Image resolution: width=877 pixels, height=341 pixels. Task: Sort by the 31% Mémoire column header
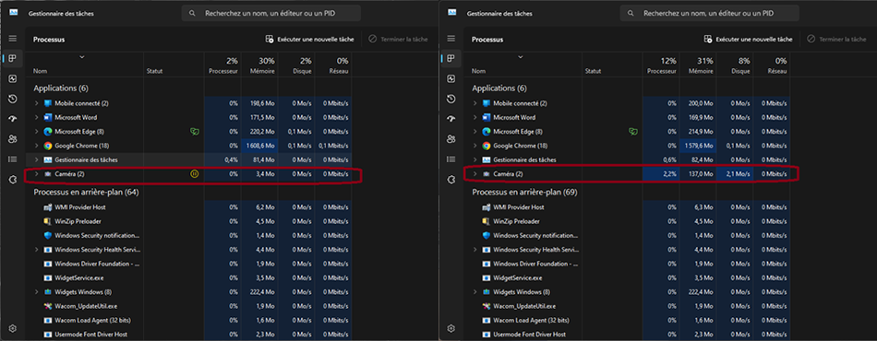pos(698,65)
